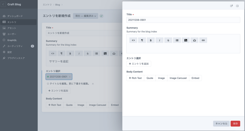The image size is (245, 131).
Task: Toggle HTML source view in slideout Summary toolbar
Action: (133, 40)
